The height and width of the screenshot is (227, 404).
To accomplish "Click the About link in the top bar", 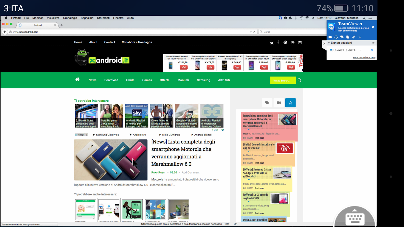I will click(x=93, y=42).
